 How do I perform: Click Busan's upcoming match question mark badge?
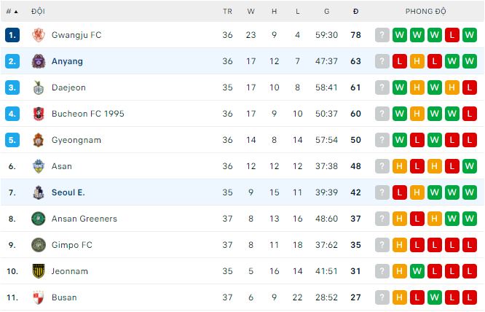[382, 297]
